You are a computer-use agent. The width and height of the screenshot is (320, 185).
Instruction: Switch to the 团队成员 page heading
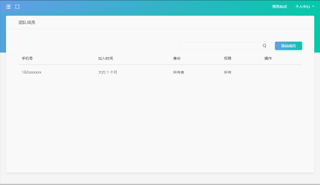click(26, 23)
